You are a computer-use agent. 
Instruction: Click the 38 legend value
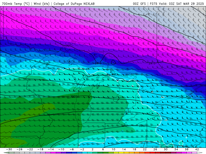click(x=186, y=149)
